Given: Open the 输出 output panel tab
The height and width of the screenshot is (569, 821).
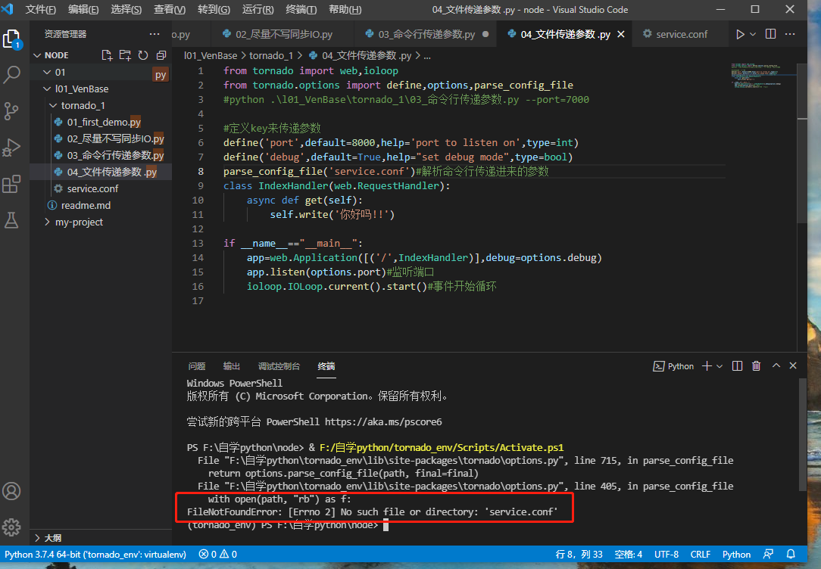Looking at the screenshot, I should (232, 366).
